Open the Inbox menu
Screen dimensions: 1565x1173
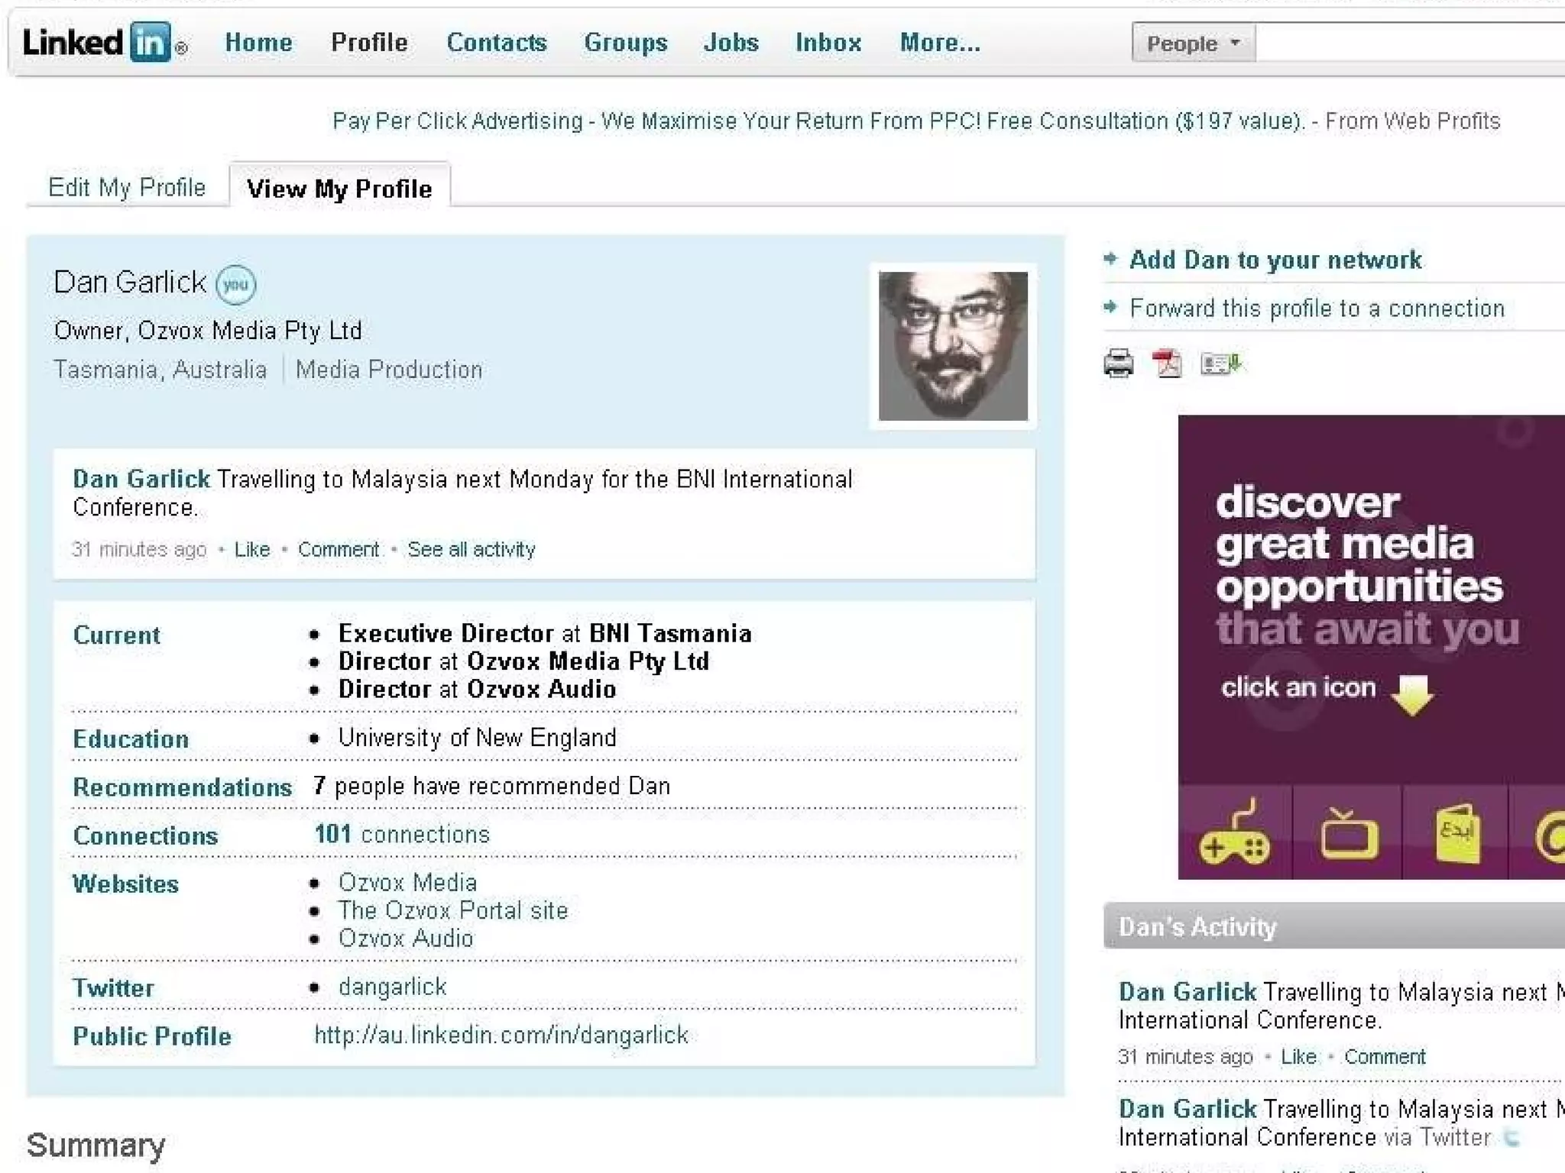(828, 43)
